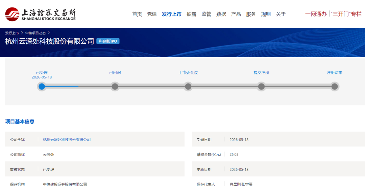
Task: Click the 2026-05-18 date under 已受理
Action: (42, 77)
